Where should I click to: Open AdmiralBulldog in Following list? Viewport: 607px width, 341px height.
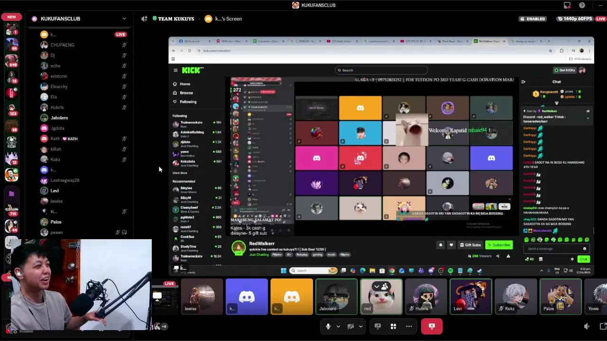[x=197, y=134]
